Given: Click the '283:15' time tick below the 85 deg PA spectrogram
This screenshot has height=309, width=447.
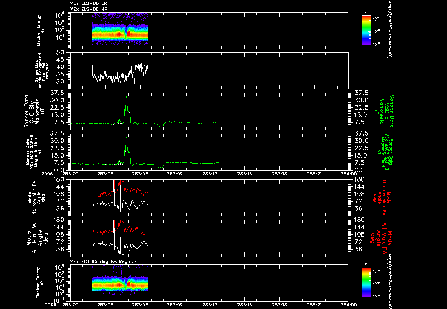Looking at the screenshot, I should pos(244,305).
